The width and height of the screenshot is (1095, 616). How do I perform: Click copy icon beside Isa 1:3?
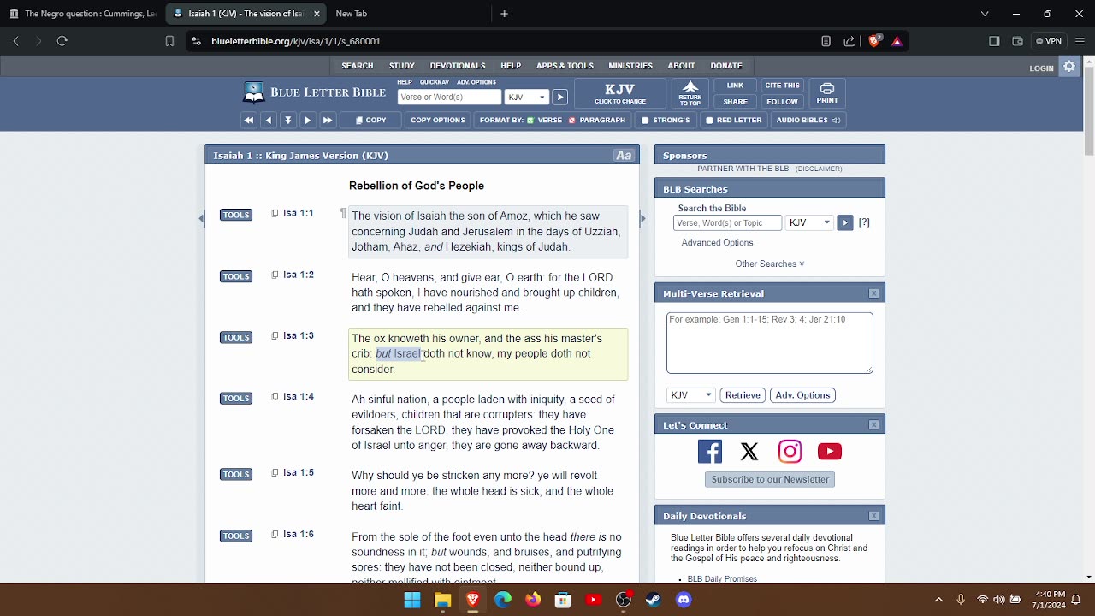click(x=275, y=335)
